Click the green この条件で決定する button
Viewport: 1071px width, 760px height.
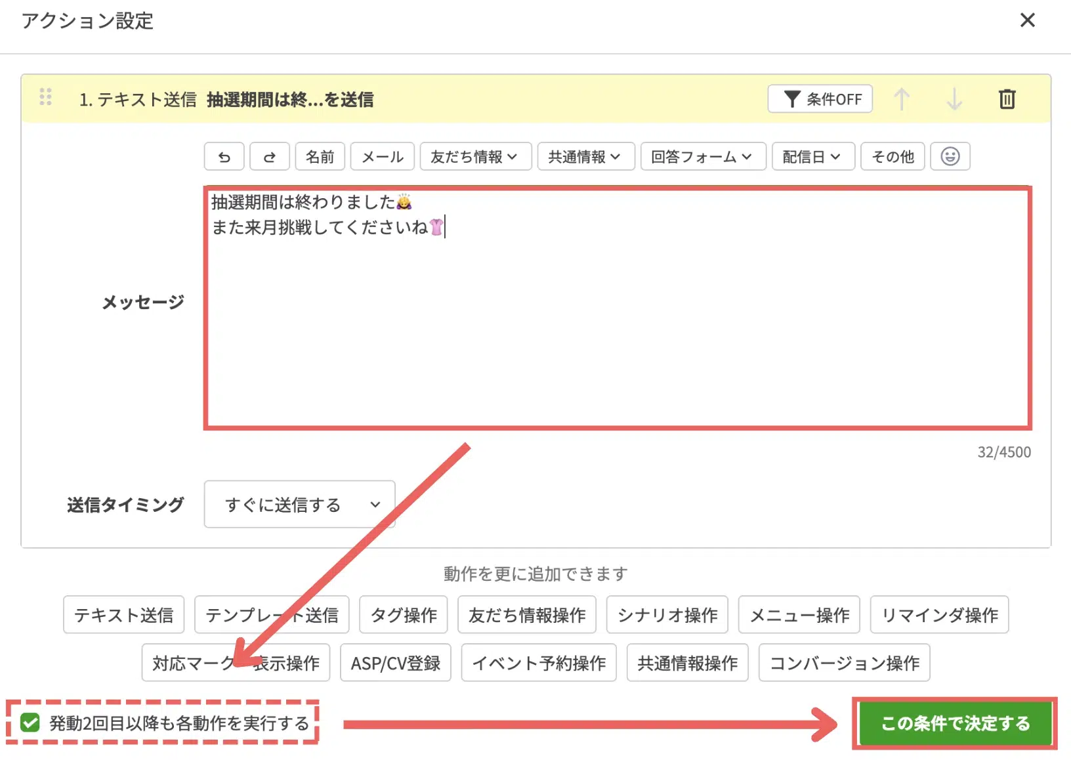point(955,723)
